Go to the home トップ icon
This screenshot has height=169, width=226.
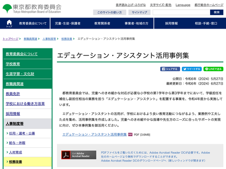point(9,23)
